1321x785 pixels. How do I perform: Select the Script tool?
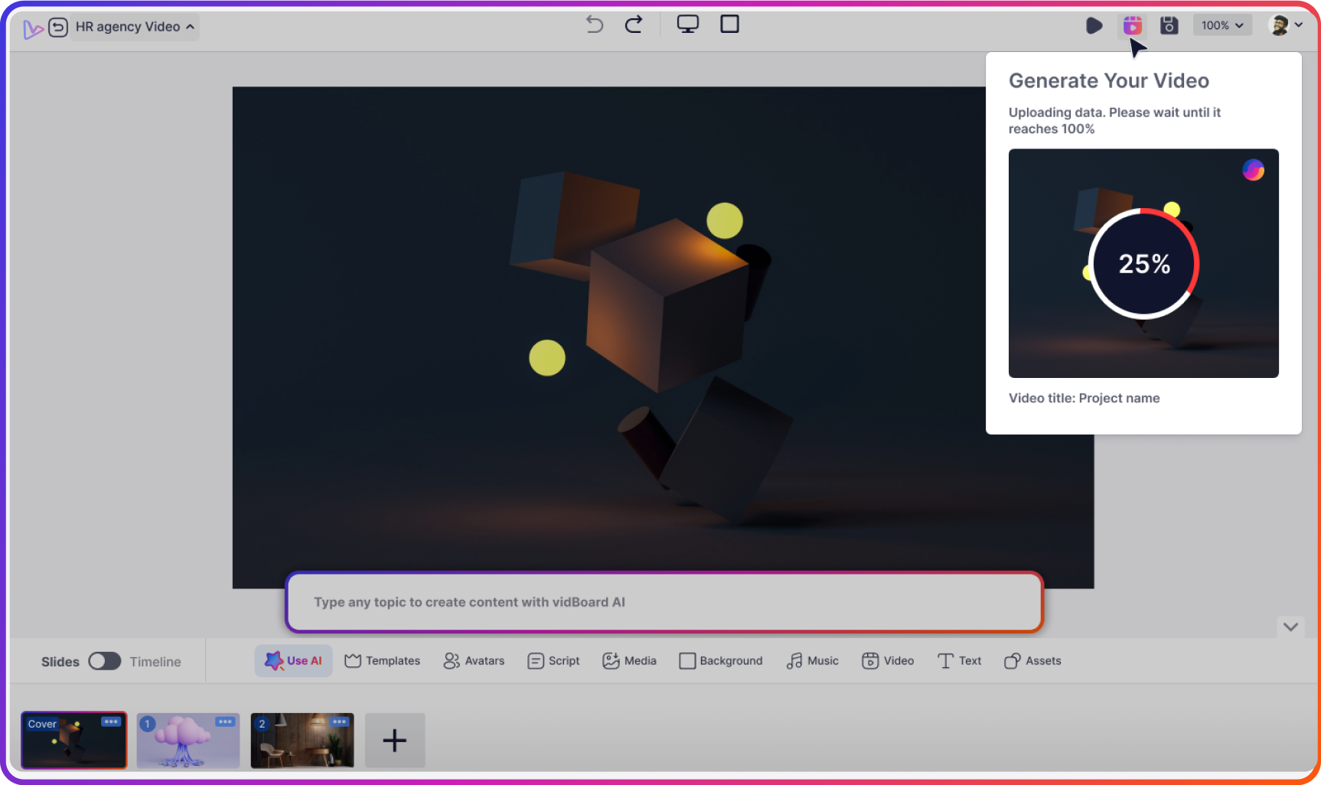(553, 661)
